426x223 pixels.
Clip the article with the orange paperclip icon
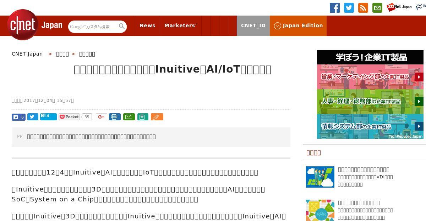click(157, 117)
